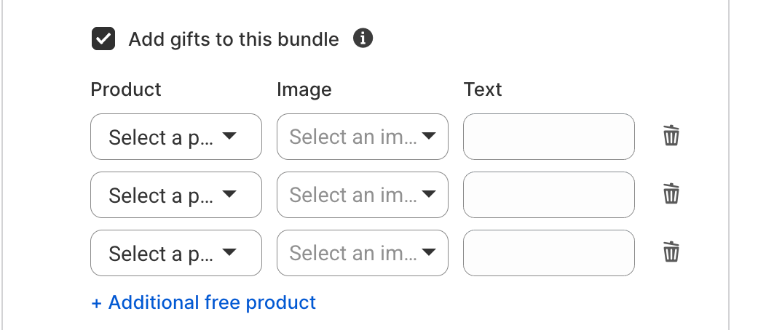Click the trash icon on the third gift row
Image resolution: width=766 pixels, height=330 pixels.
point(671,252)
